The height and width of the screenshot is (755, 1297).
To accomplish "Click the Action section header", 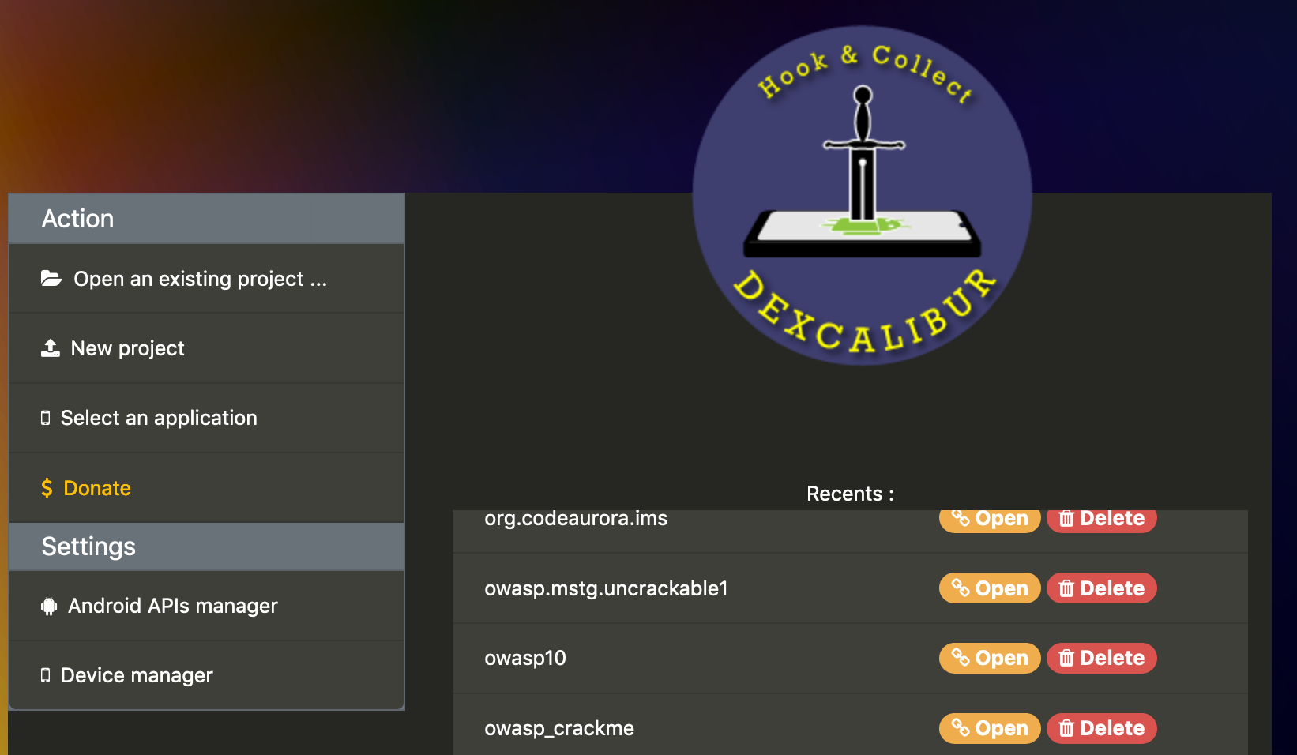I will click(x=207, y=219).
